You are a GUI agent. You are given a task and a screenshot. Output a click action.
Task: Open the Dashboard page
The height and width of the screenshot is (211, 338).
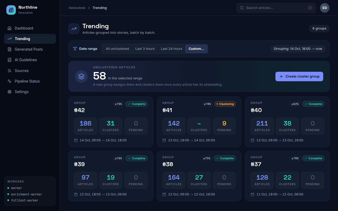tap(30, 28)
